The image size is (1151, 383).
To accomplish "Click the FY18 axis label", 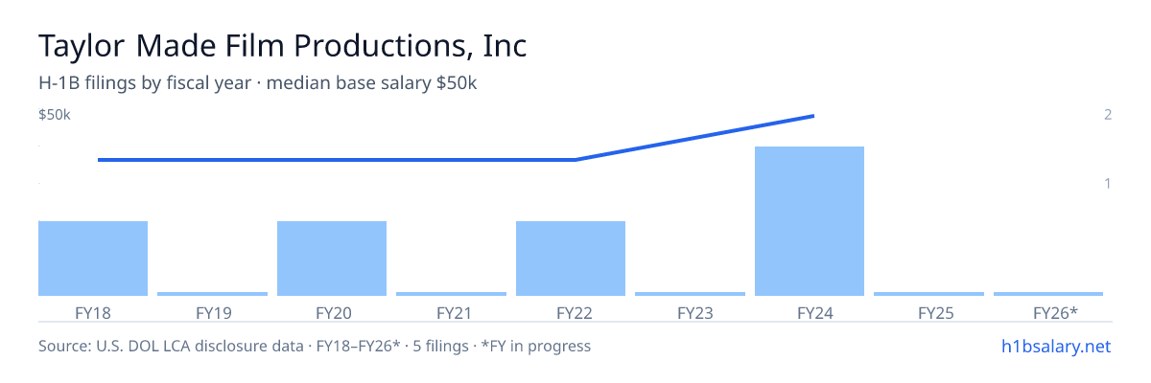I will tap(93, 312).
